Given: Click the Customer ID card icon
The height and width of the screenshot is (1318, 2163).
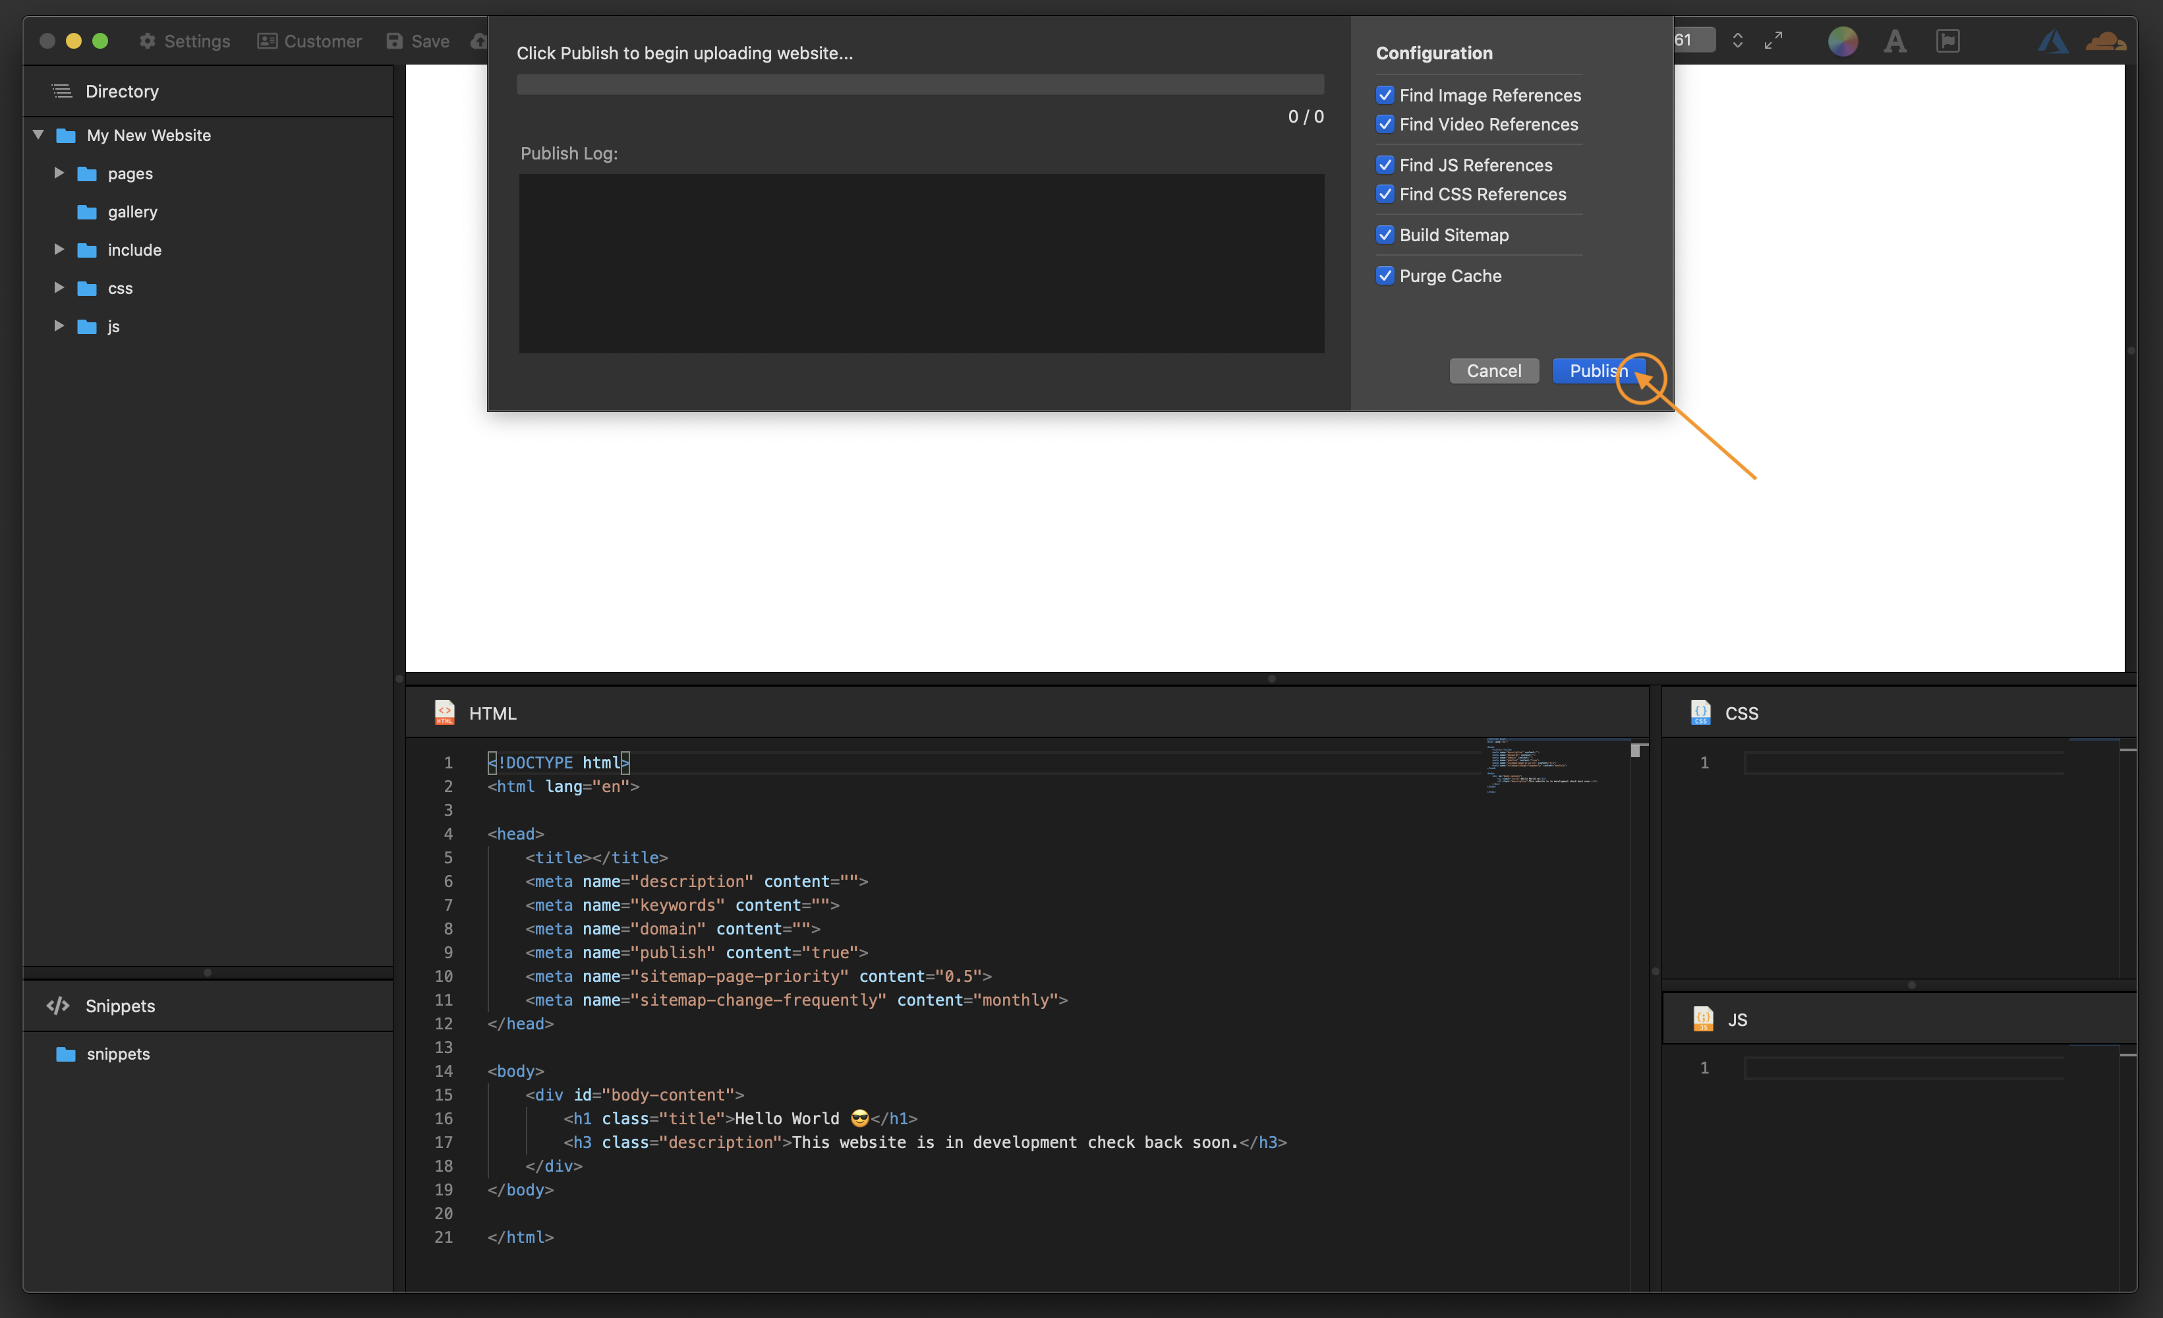Looking at the screenshot, I should [267, 42].
